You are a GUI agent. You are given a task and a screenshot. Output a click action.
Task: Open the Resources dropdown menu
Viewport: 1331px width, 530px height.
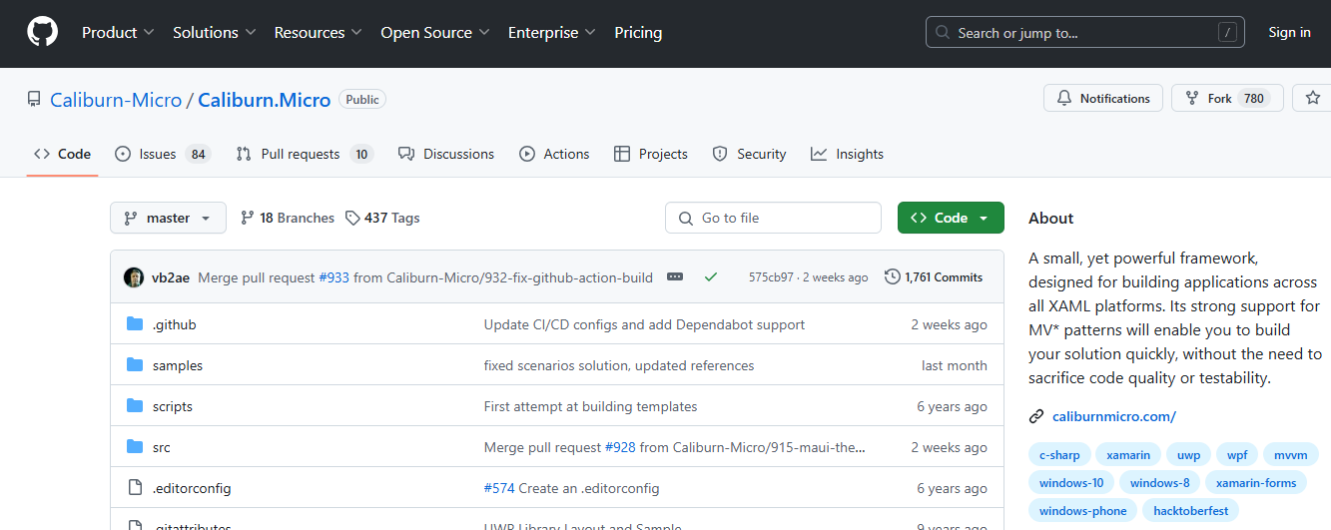pos(319,33)
